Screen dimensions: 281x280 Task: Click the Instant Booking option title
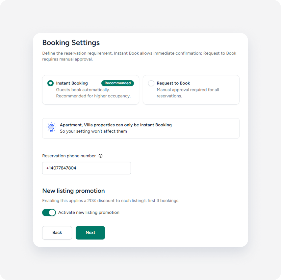pos(72,83)
